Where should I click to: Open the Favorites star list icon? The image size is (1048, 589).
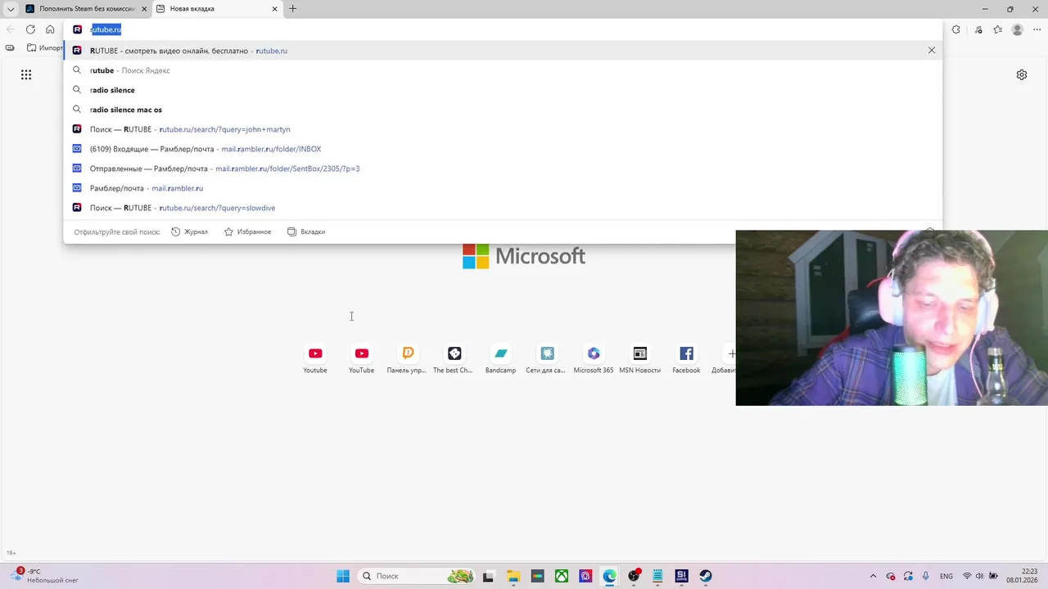pyautogui.click(x=997, y=29)
